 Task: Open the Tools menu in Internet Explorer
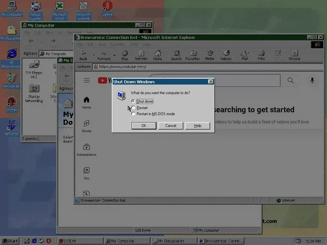point(134,44)
